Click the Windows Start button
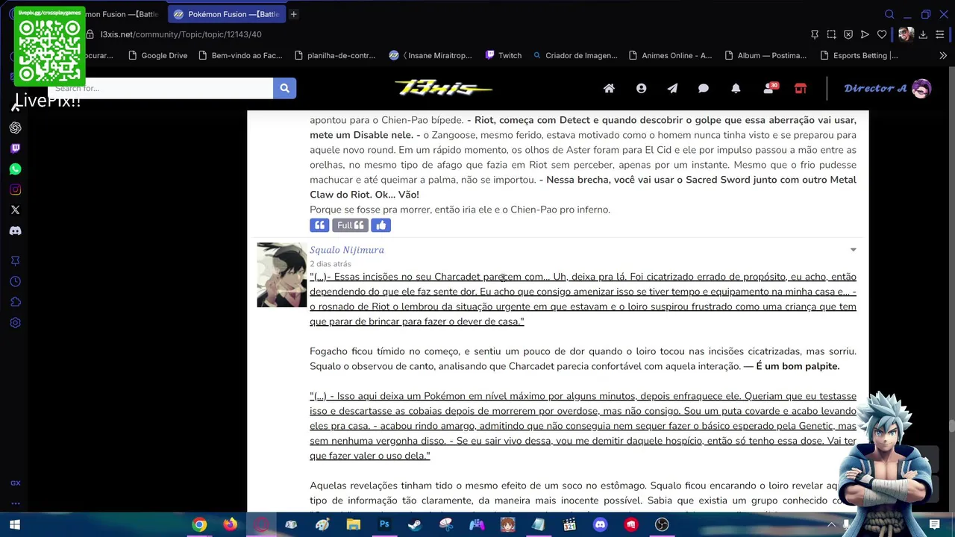Screen dimensions: 955x537 [14, 525]
